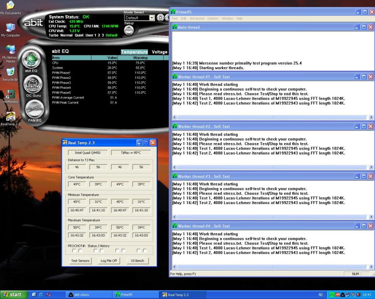The height and width of the screenshot is (299, 375).
Task: Click the square compact-view button beside Mode Select
Action: tap(160, 18)
